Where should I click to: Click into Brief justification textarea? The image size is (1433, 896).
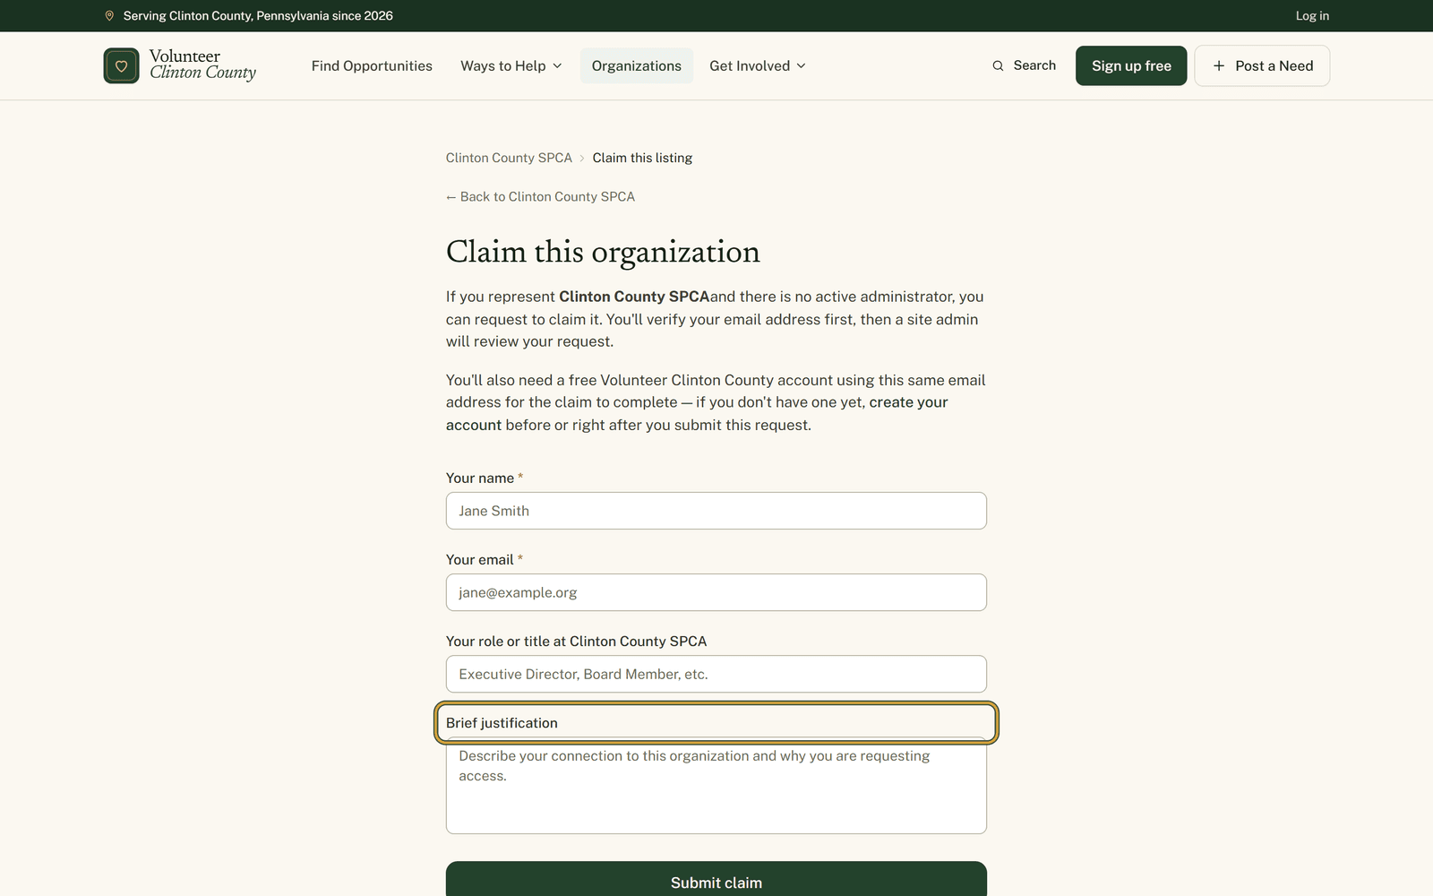[716, 786]
